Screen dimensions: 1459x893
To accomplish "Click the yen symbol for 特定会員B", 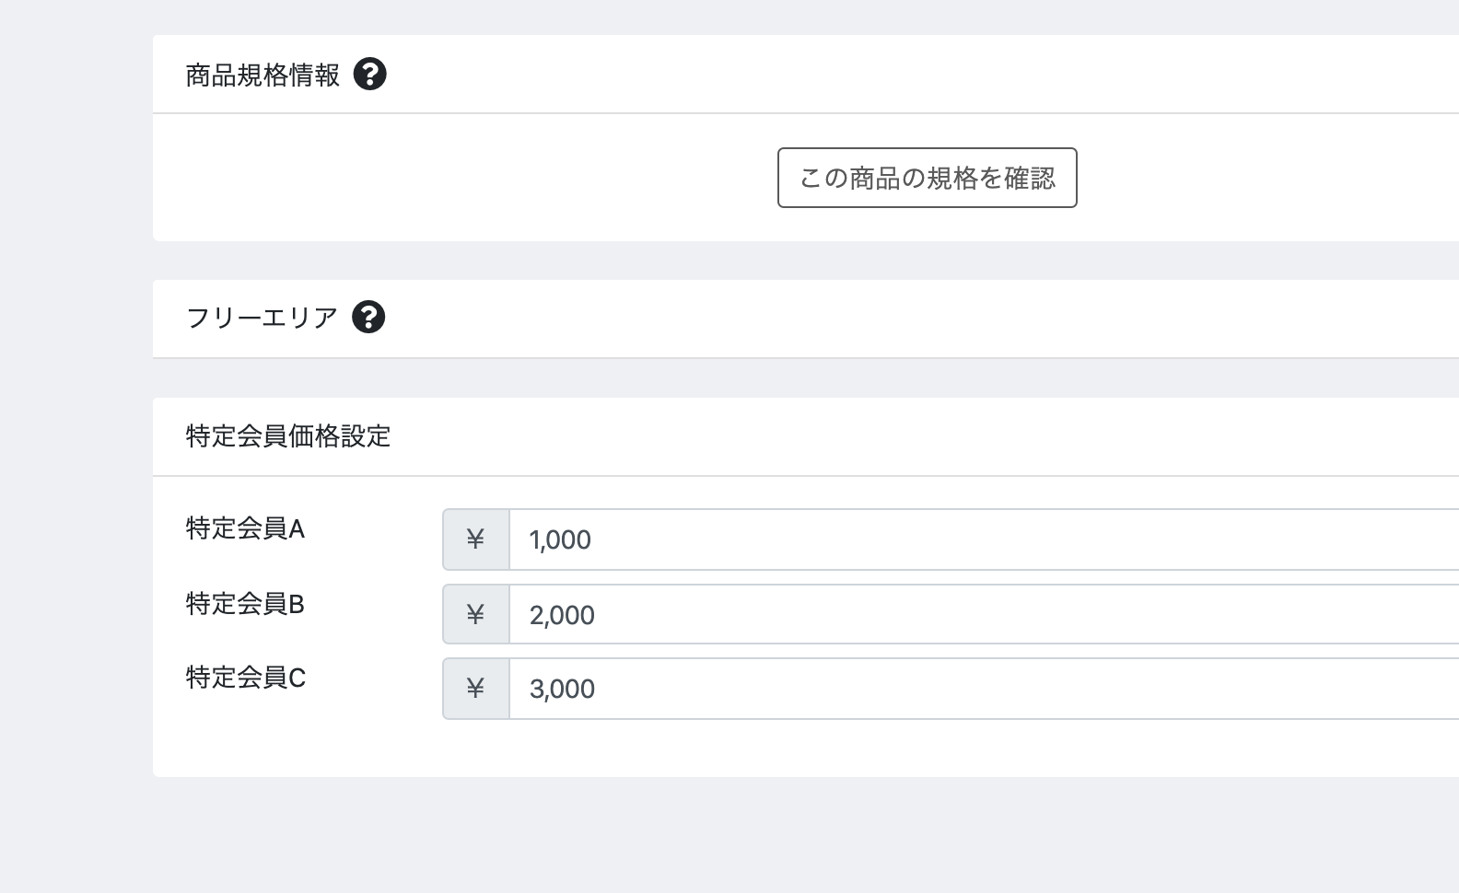I will click(x=475, y=614).
